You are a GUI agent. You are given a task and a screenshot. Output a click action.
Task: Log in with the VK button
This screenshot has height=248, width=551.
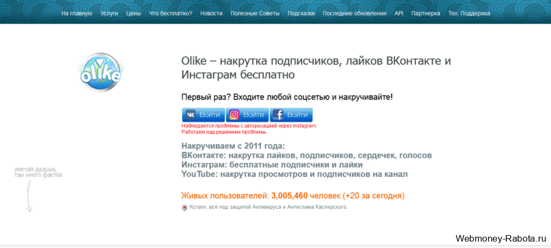point(203,115)
